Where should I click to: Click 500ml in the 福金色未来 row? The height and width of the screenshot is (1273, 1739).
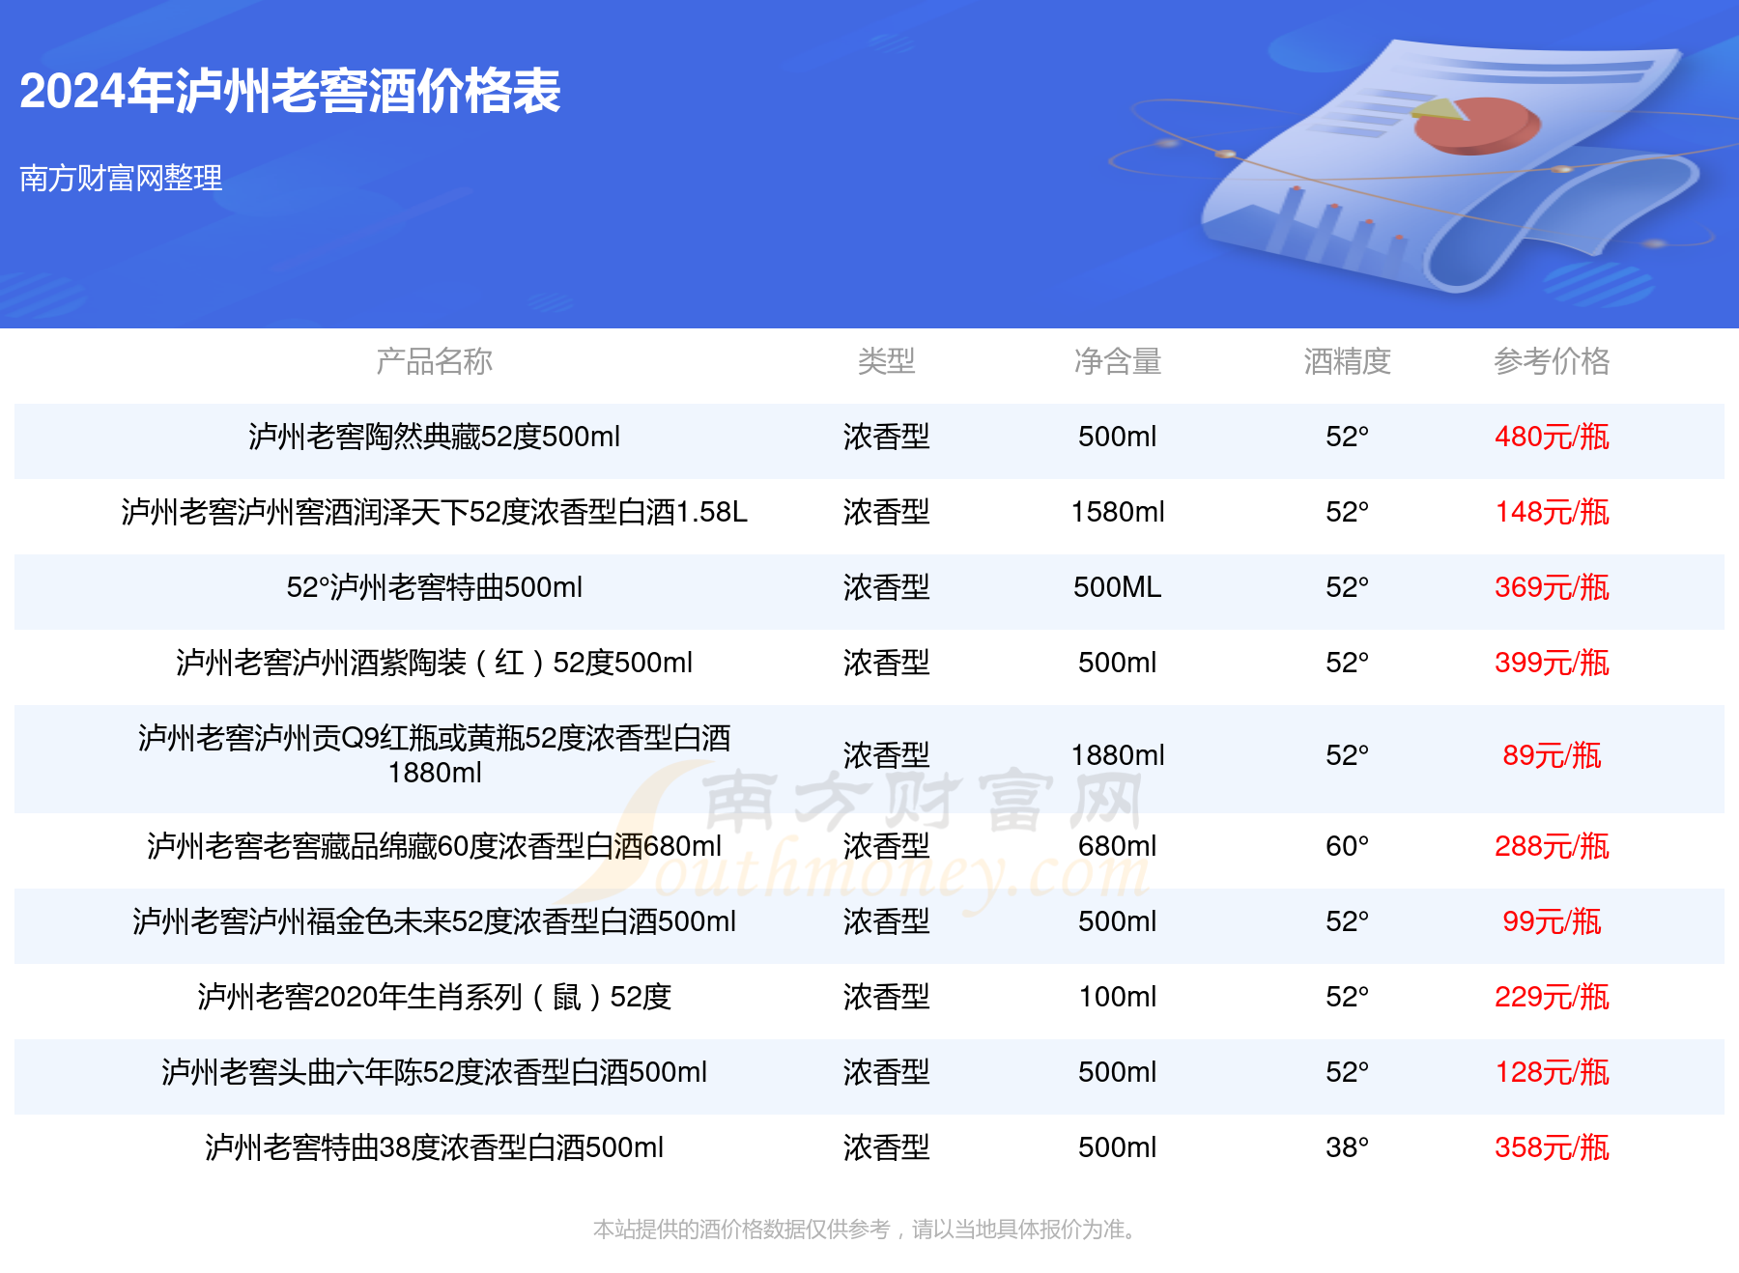1118,921
